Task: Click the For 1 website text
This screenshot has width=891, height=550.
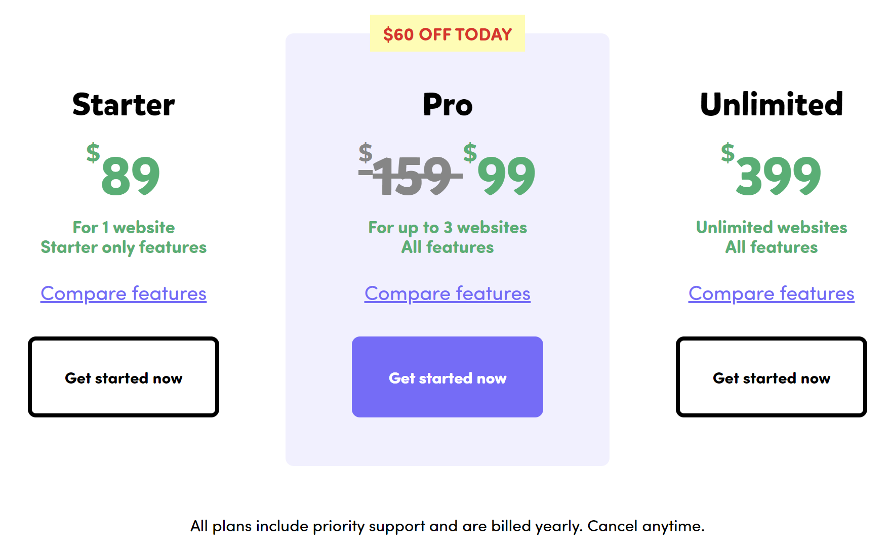Action: pos(123,228)
